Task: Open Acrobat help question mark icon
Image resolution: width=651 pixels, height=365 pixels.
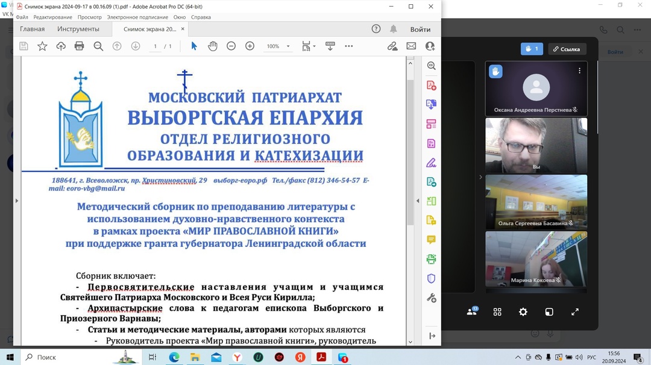Action: pos(376,29)
